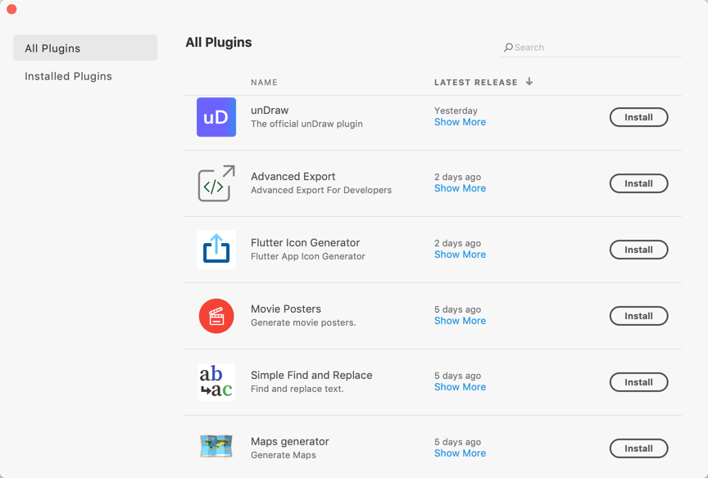Viewport: 708px width, 478px height.
Task: Install the unDraw plugin
Action: click(638, 117)
